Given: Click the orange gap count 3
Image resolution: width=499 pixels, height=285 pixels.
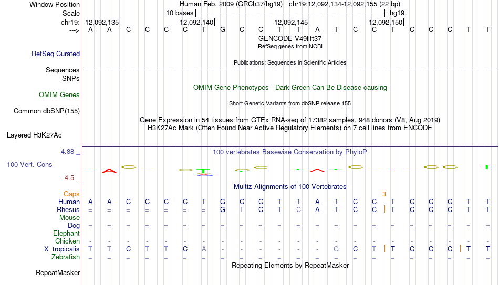Looking at the screenshot, I should coord(384,194).
